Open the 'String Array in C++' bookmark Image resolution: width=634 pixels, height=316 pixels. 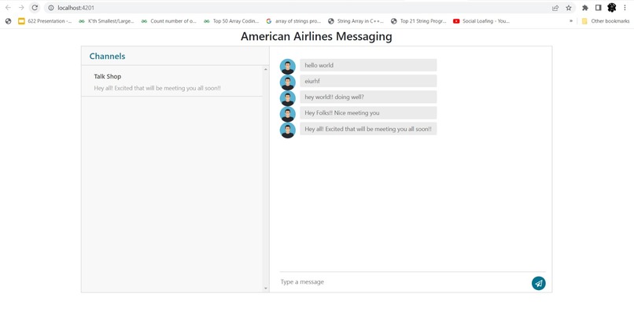tap(356, 21)
